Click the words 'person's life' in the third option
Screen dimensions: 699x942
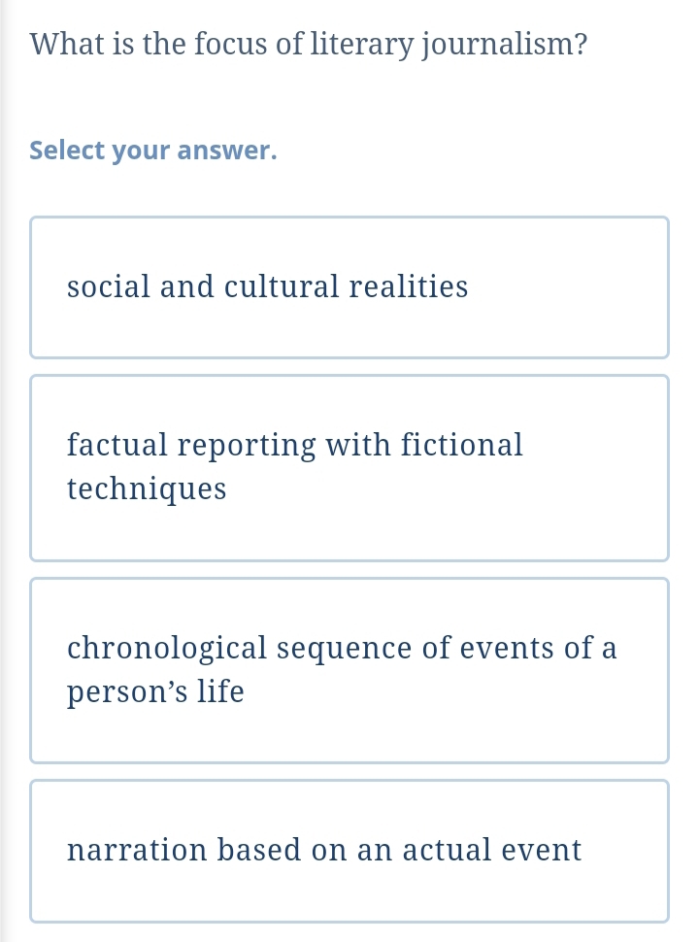click(155, 692)
